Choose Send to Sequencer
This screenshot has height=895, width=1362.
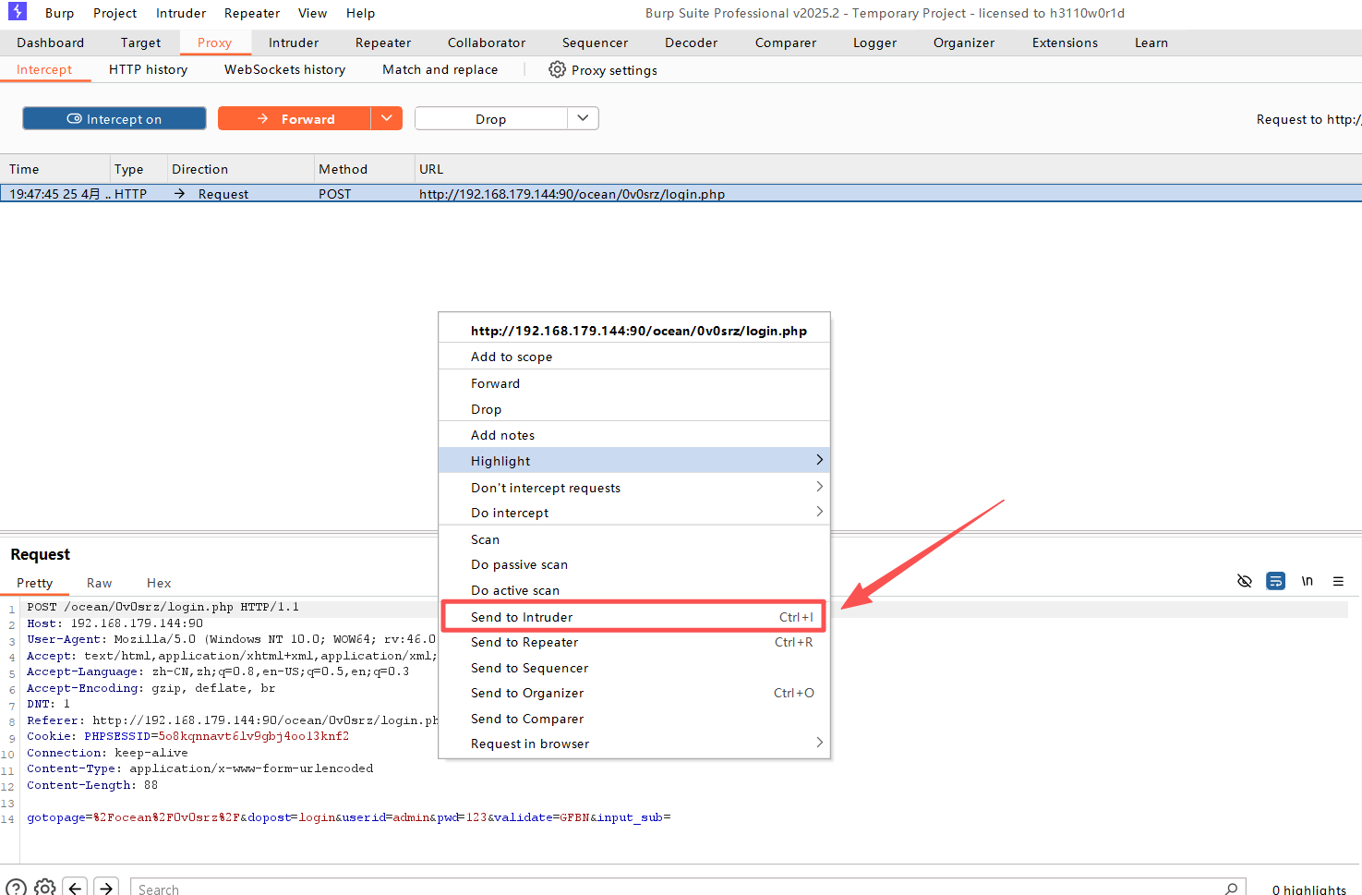coord(634,667)
